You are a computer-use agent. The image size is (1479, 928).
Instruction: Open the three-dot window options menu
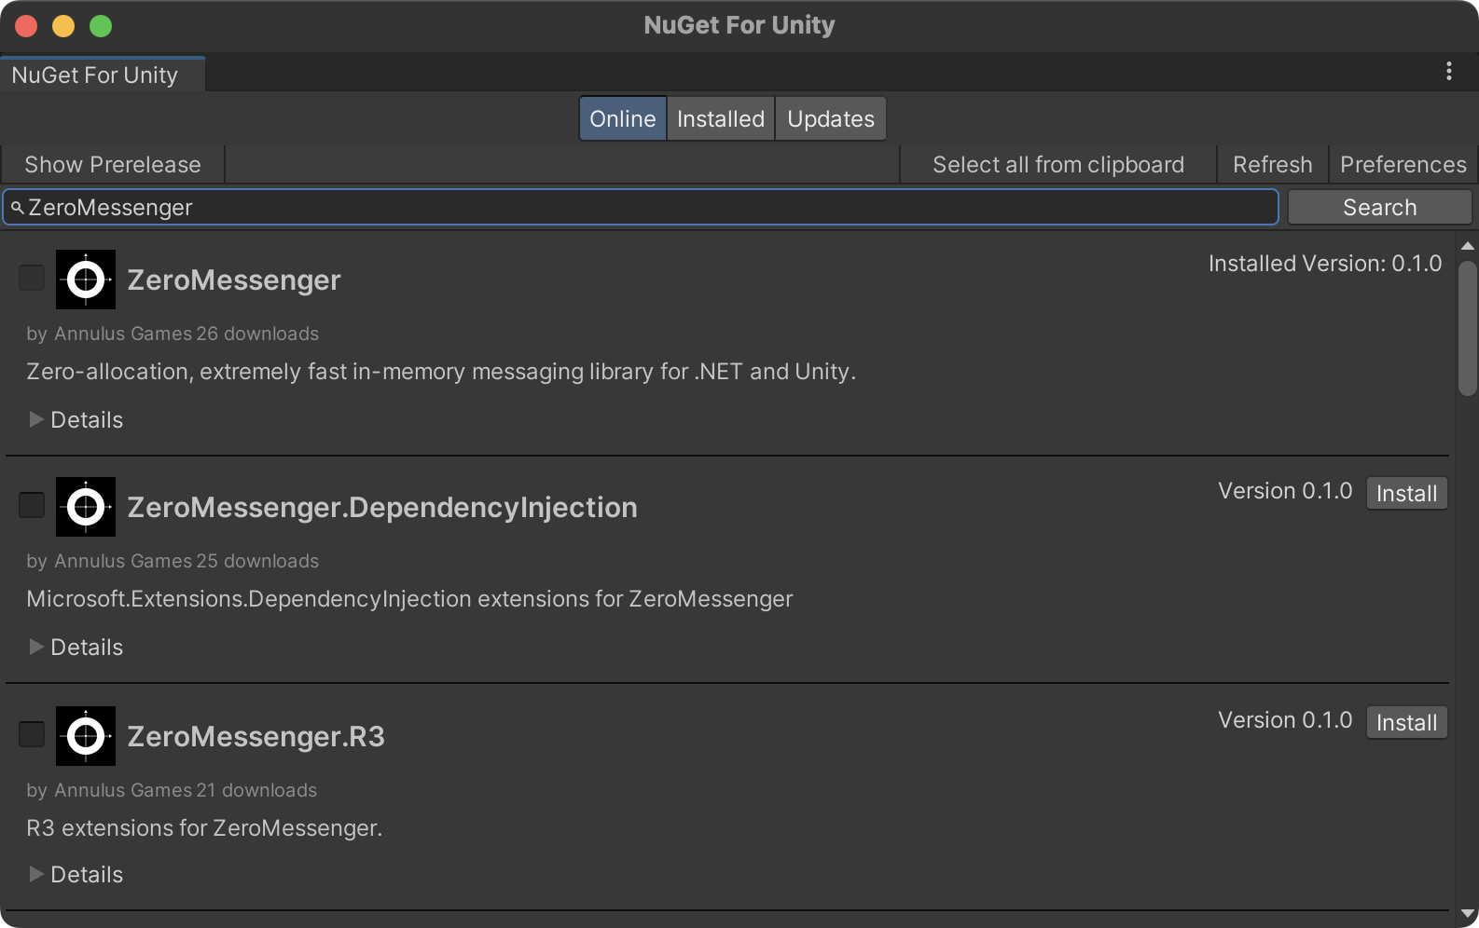(x=1448, y=72)
